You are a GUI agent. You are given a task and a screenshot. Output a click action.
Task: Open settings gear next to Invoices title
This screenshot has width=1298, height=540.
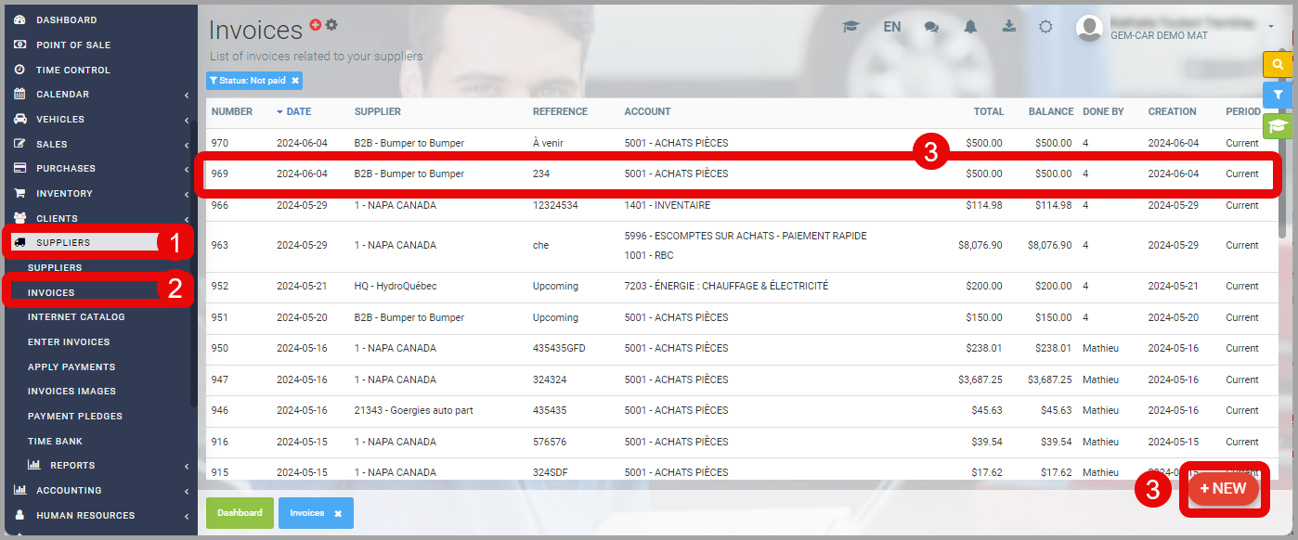pyautogui.click(x=331, y=24)
